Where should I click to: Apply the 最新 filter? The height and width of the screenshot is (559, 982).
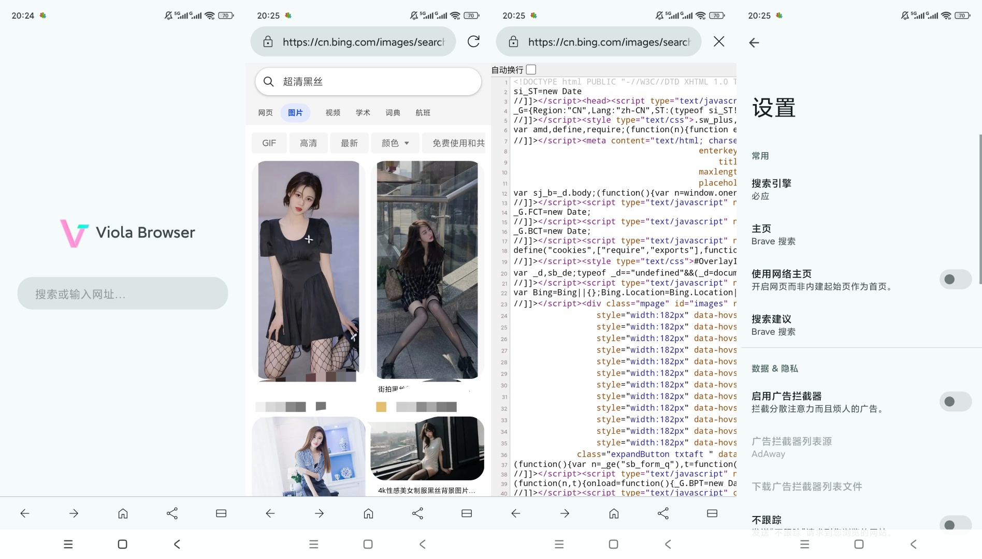point(350,143)
